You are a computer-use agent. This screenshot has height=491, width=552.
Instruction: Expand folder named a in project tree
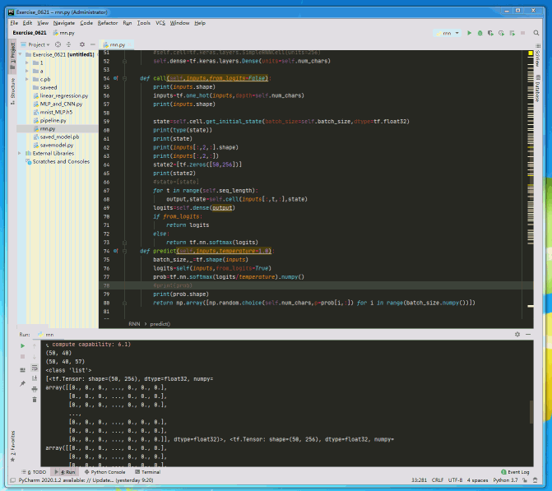[x=27, y=71]
